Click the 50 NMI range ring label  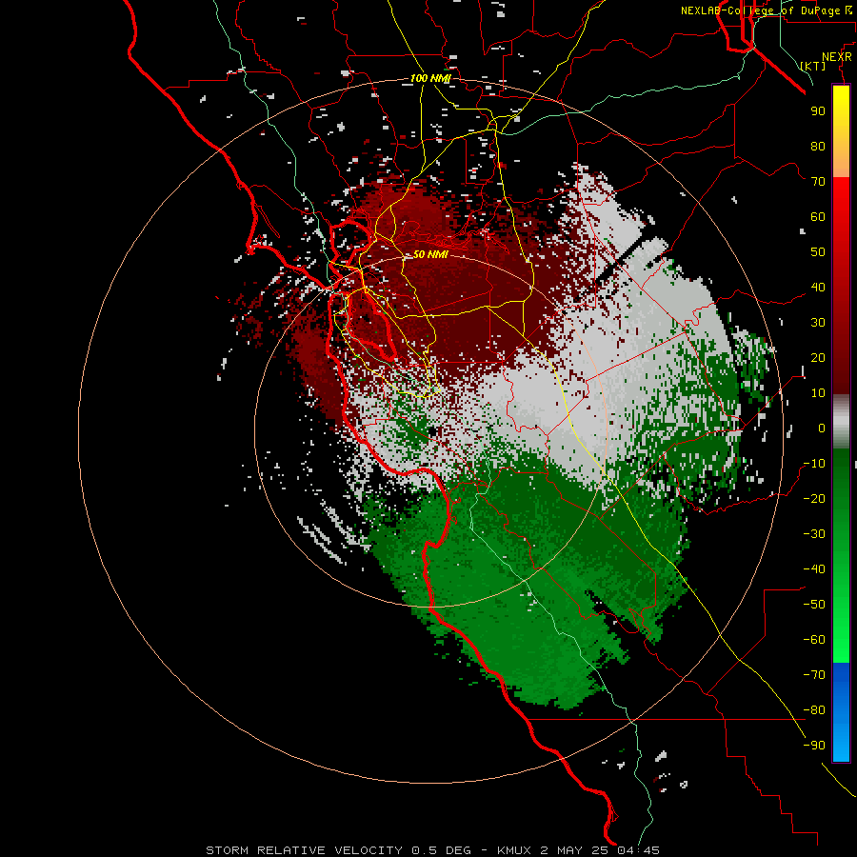click(x=430, y=254)
